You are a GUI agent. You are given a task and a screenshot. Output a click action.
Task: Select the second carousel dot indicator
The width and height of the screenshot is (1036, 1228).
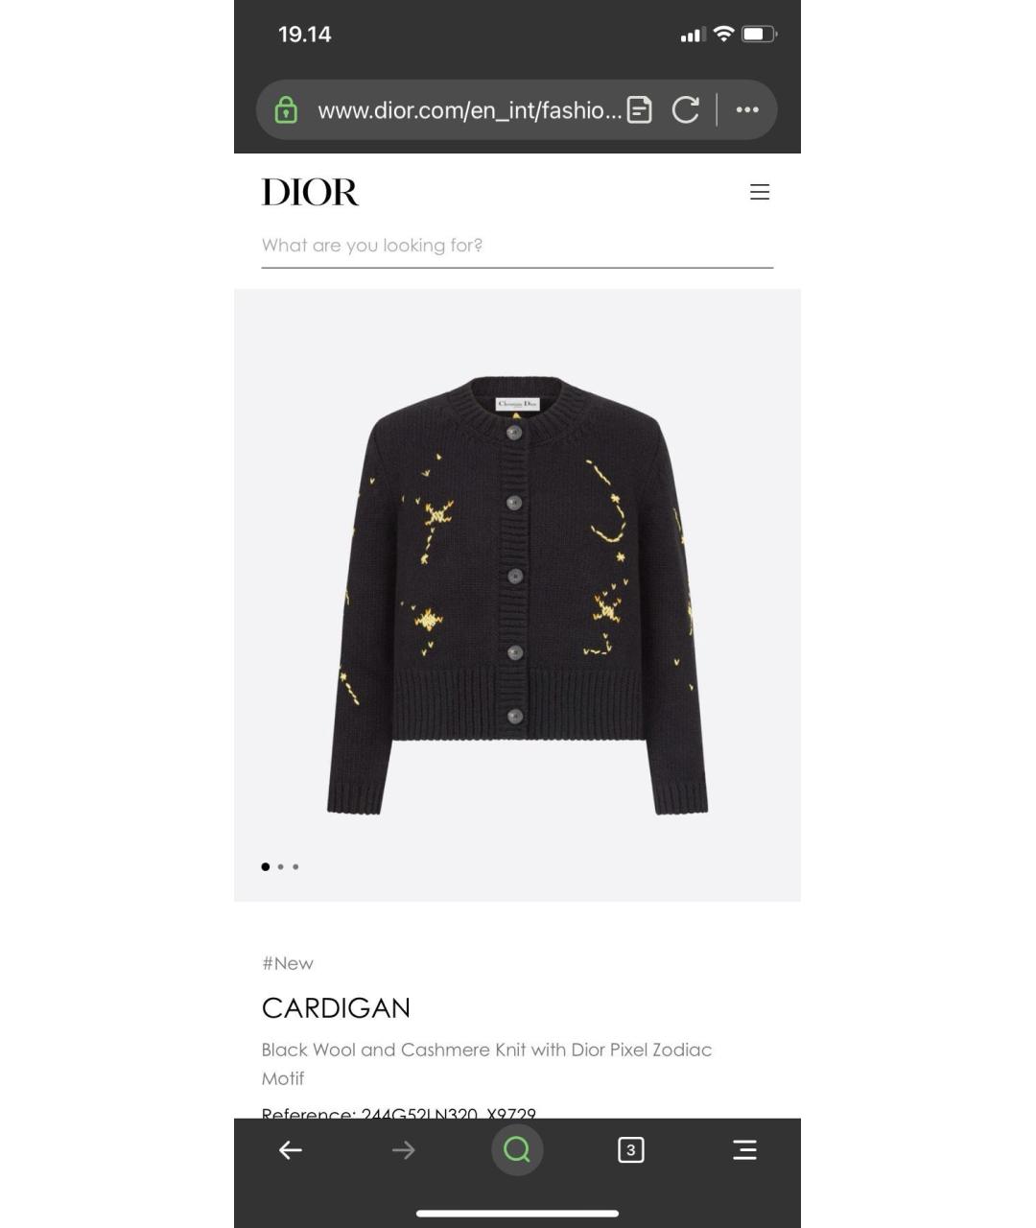tap(280, 866)
